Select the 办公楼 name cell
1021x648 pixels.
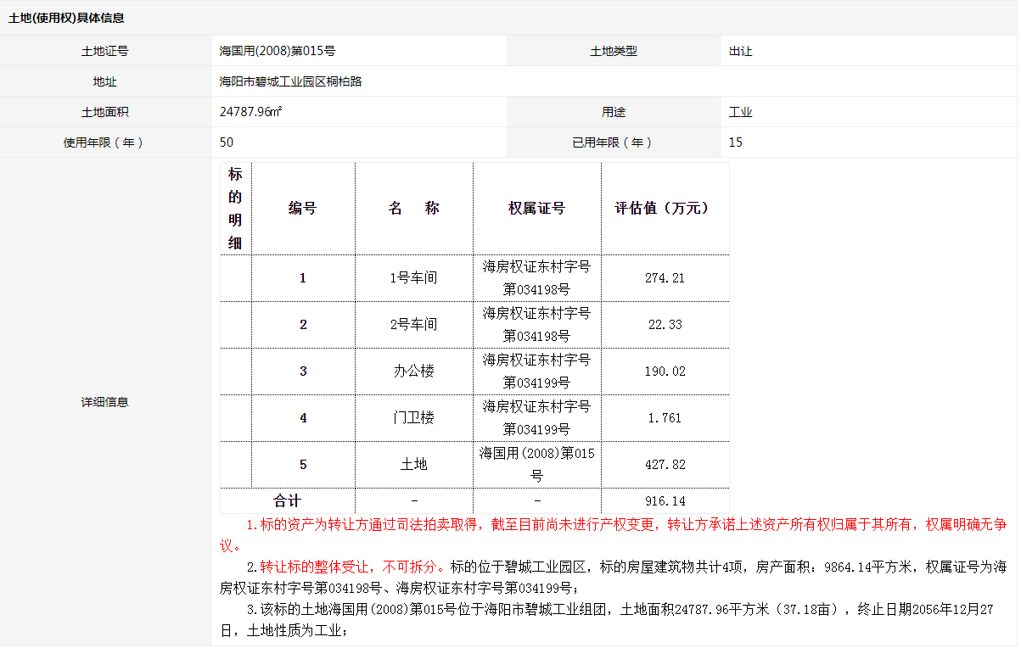coord(414,371)
